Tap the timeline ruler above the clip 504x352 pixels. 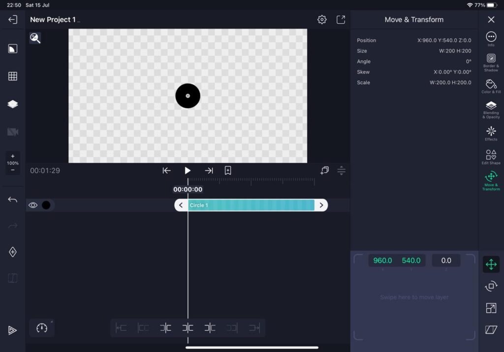pos(251,181)
